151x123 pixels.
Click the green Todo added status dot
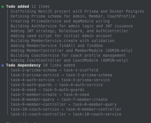(3, 7)
